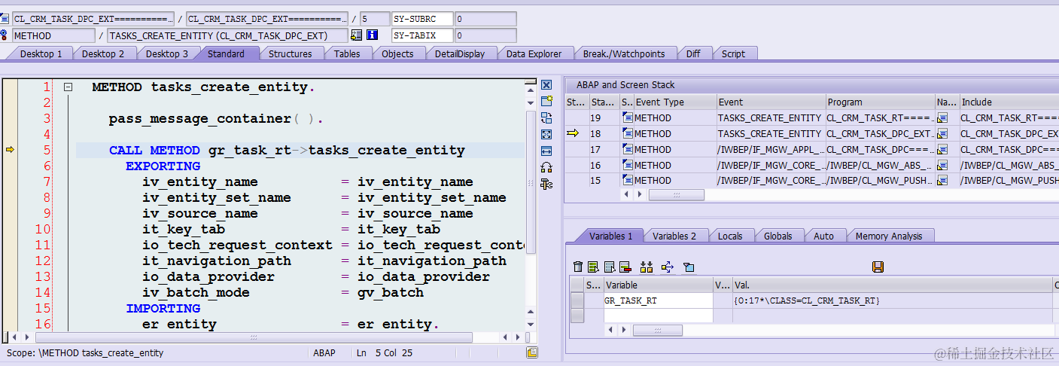Open the DetailDisplay tab
Screen dimensions: 1059x366
pyautogui.click(x=460, y=53)
